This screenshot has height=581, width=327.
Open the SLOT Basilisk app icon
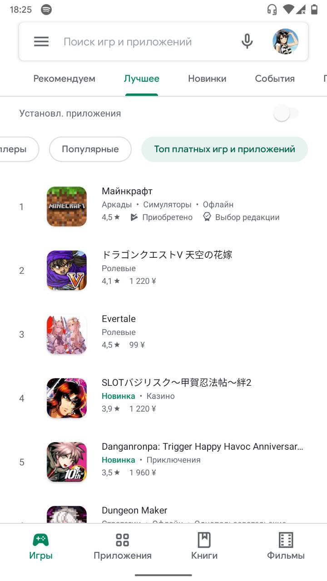[67, 399]
